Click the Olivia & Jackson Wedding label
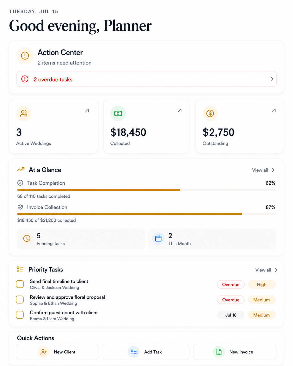The image size is (293, 366). [54, 288]
